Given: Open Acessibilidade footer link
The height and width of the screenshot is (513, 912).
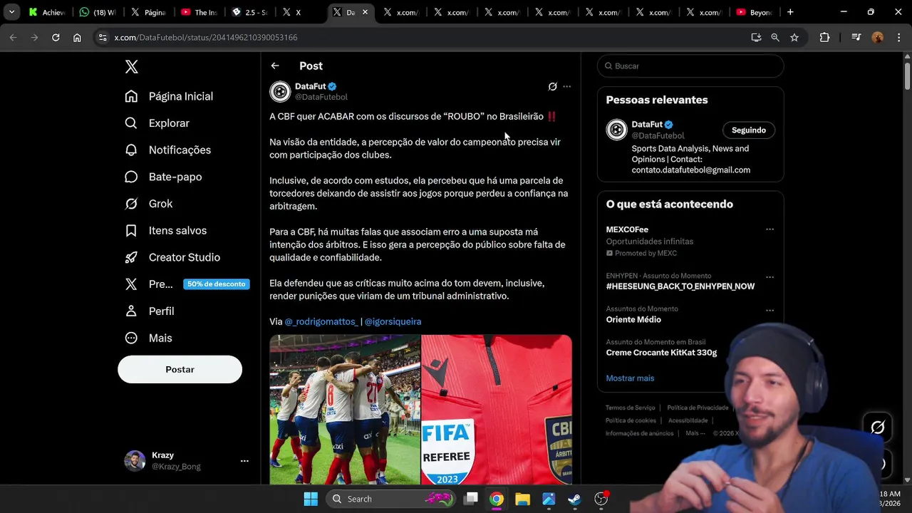Looking at the screenshot, I should (688, 420).
